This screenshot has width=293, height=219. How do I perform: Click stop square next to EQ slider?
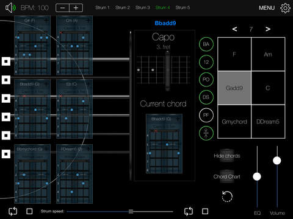click(x=205, y=211)
